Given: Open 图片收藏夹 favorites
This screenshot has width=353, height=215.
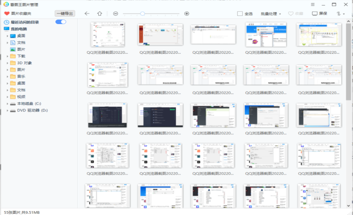Looking at the screenshot, I should (21, 14).
